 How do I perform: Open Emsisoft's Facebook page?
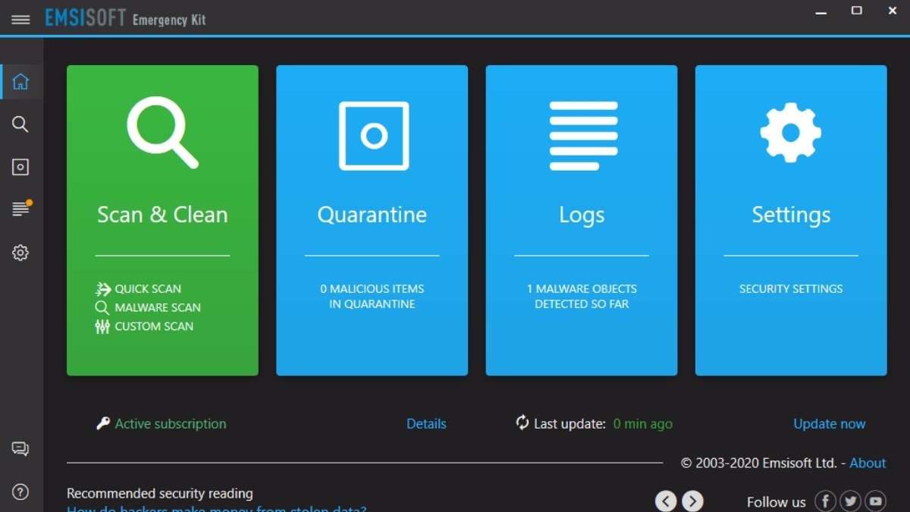click(825, 501)
